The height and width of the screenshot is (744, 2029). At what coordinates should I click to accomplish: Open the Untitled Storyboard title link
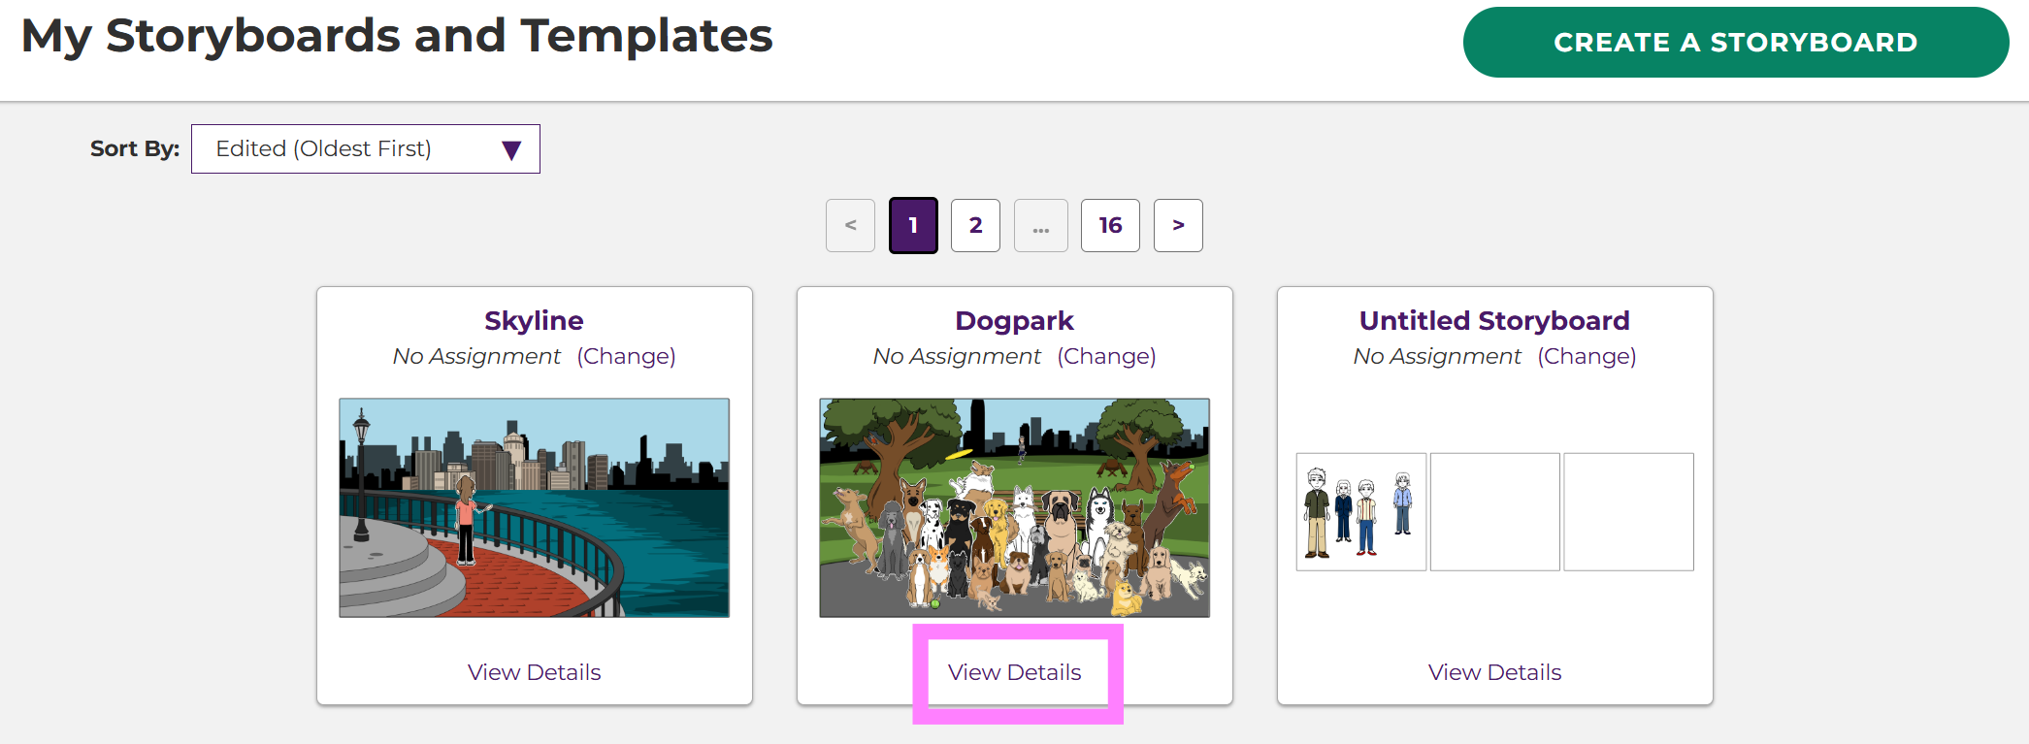pyautogui.click(x=1494, y=320)
